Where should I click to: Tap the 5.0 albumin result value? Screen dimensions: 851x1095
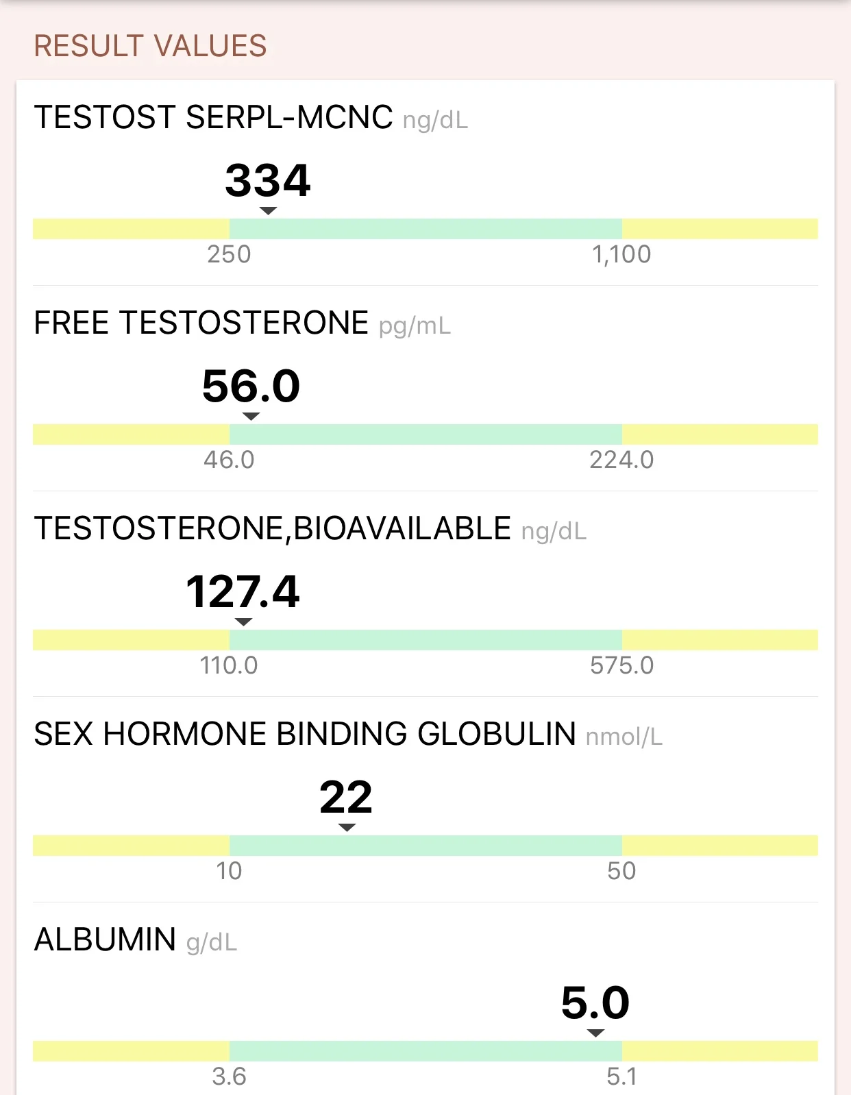click(595, 1002)
